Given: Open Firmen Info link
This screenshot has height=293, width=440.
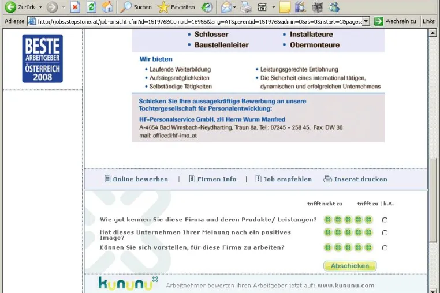Looking at the screenshot, I should [217, 179].
